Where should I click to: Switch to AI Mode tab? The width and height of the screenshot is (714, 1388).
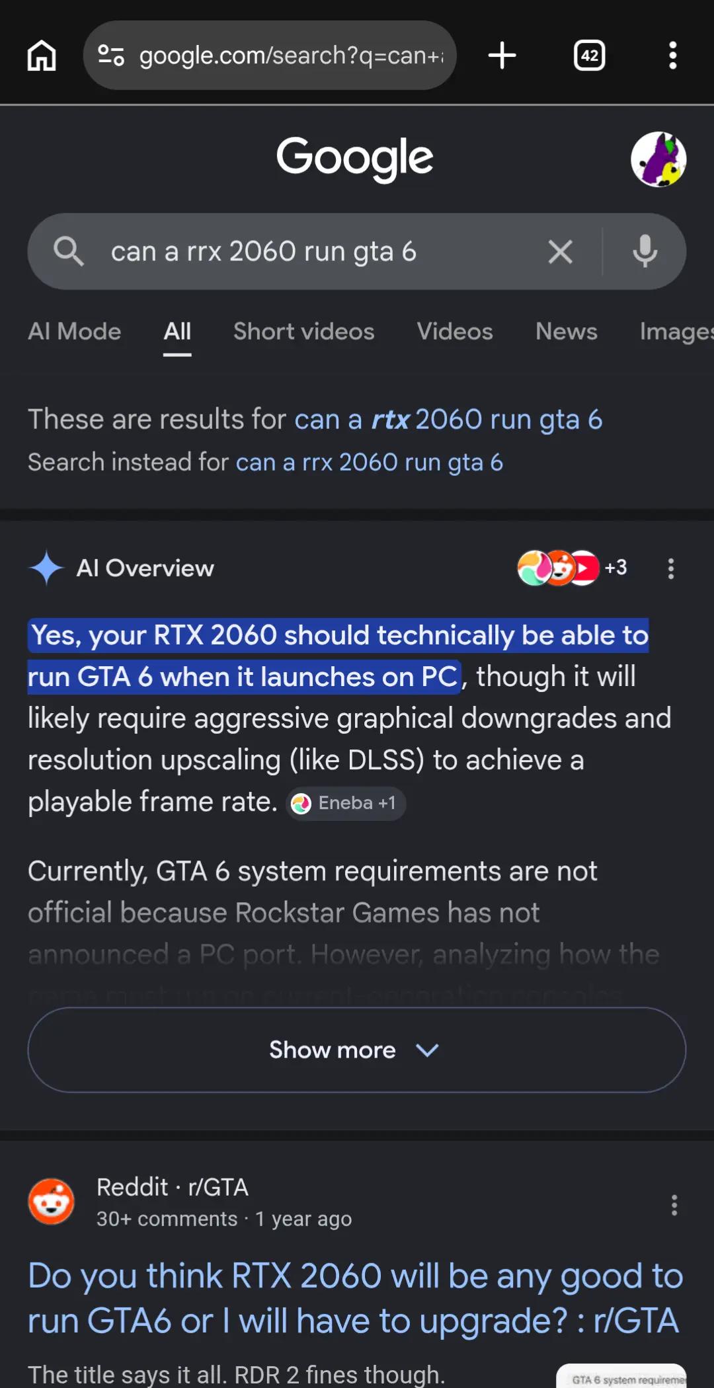pos(75,331)
